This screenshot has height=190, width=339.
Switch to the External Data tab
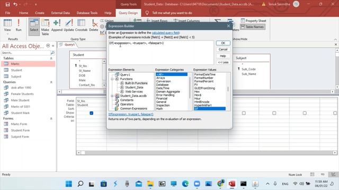tap(60, 13)
